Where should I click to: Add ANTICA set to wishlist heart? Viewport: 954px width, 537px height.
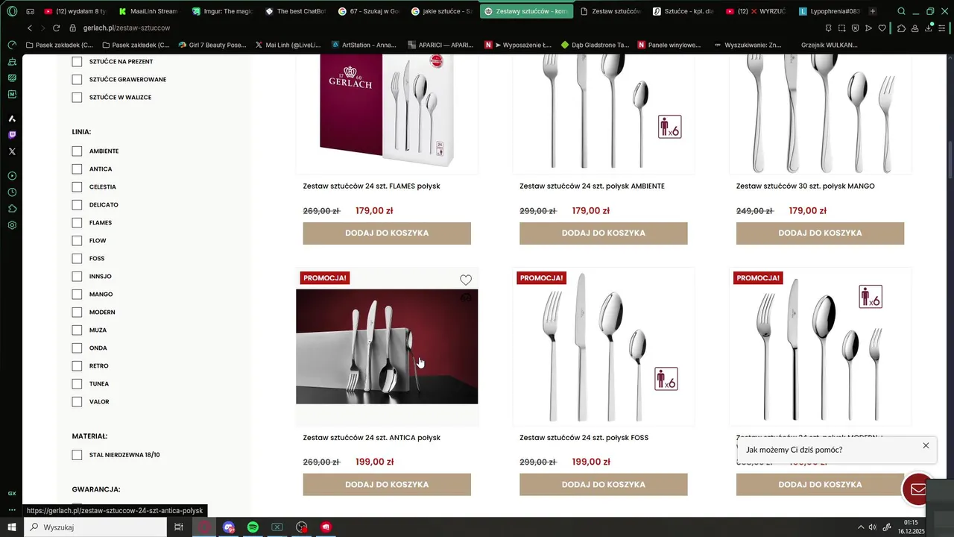[466, 280]
